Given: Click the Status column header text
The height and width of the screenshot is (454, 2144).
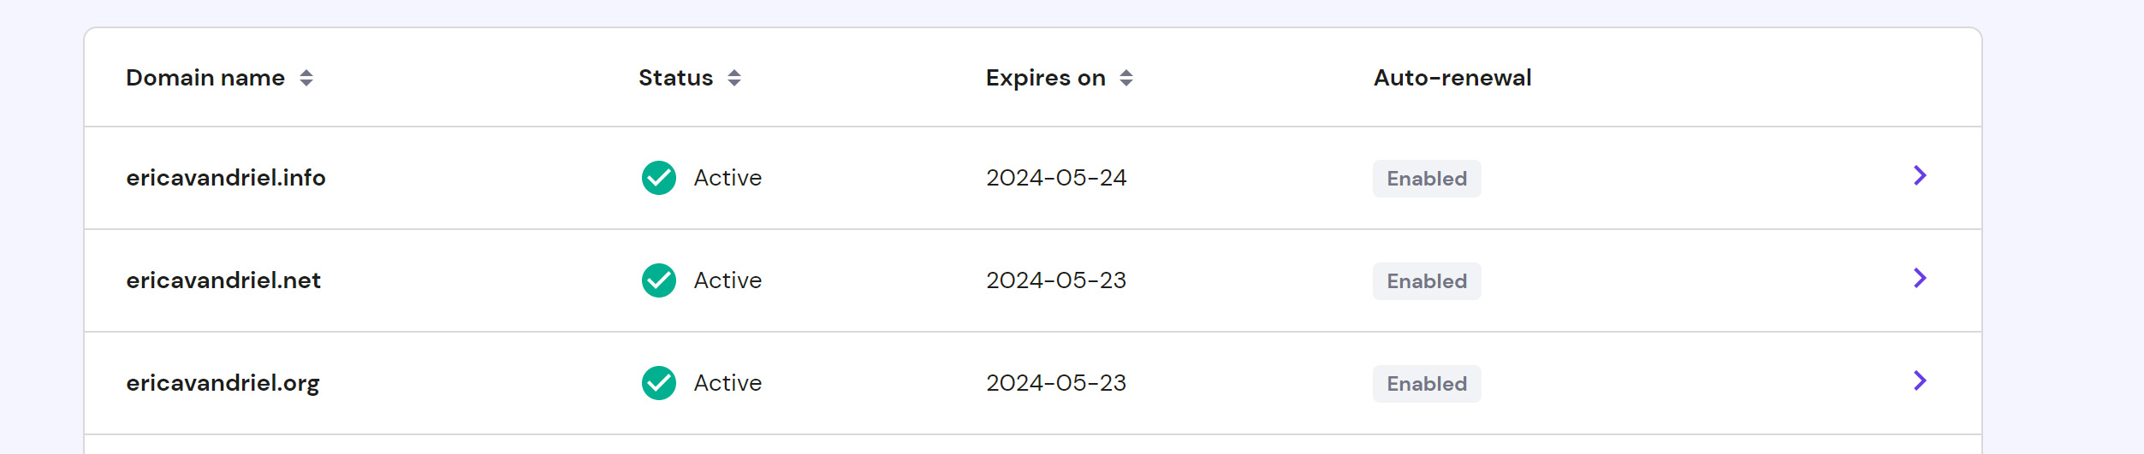Looking at the screenshot, I should [x=675, y=78].
